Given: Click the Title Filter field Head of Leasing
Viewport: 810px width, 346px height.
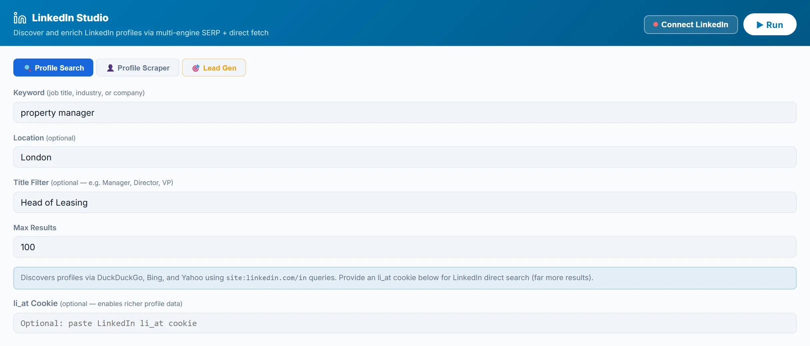Looking at the screenshot, I should click(405, 202).
